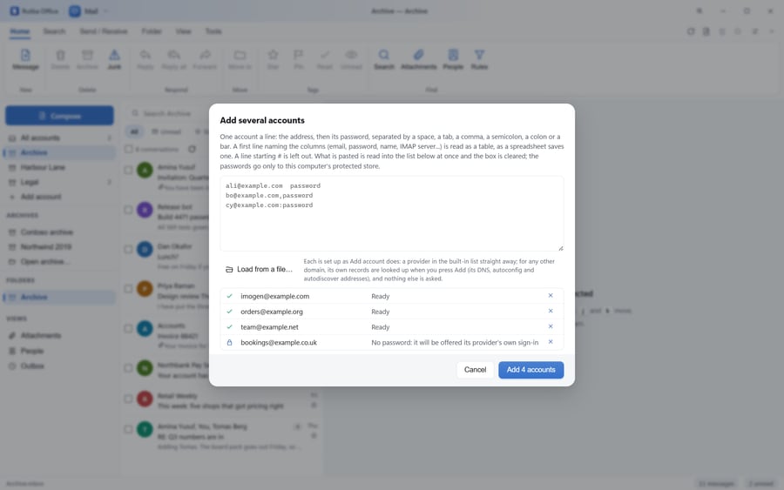Check the RE: Q3 numbers message checkbox
The image size is (784, 490).
(129, 429)
